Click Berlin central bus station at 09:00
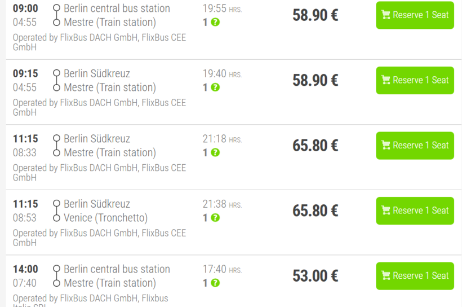462x307 pixels. [117, 8]
